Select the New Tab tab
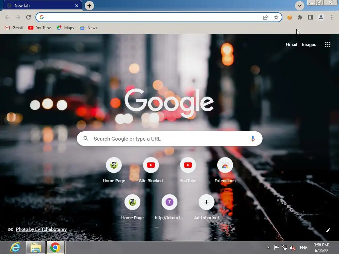The image size is (339, 254). (x=42, y=6)
